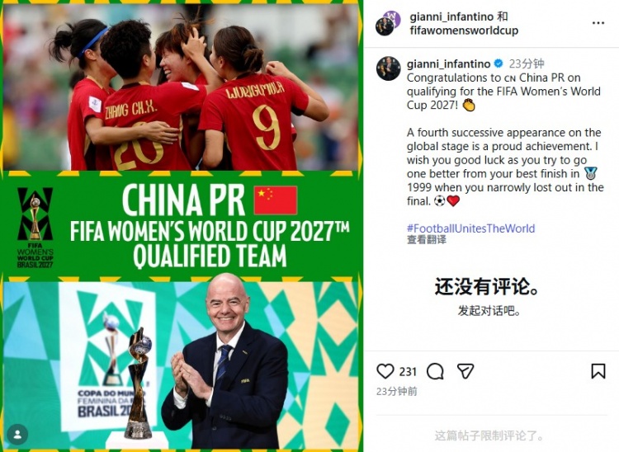Open the three-dot more options menu
The image size is (619, 452).
click(598, 23)
